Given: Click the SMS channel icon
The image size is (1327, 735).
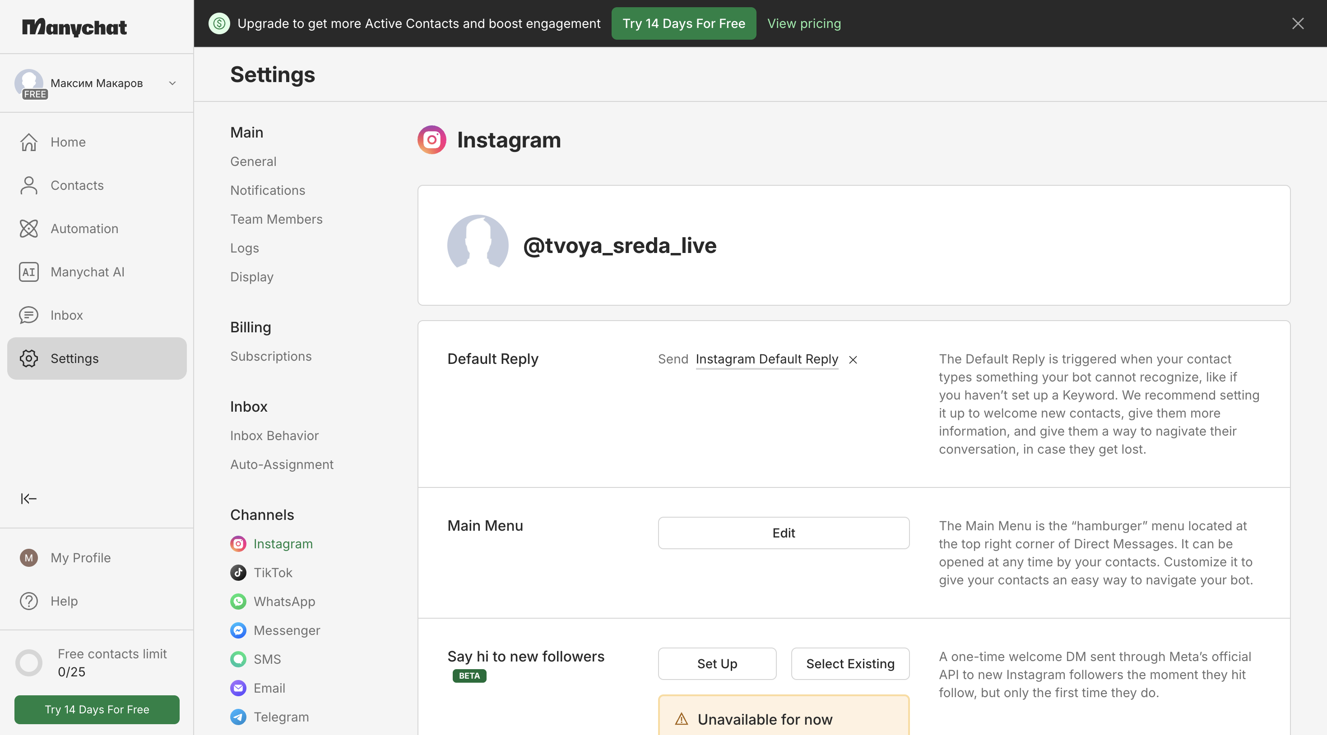Looking at the screenshot, I should click(x=238, y=659).
